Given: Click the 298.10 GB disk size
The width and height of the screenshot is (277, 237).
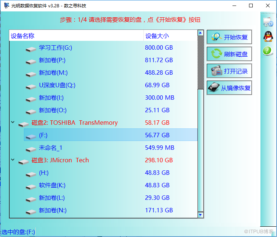Looking at the screenshot, I should 159,160.
